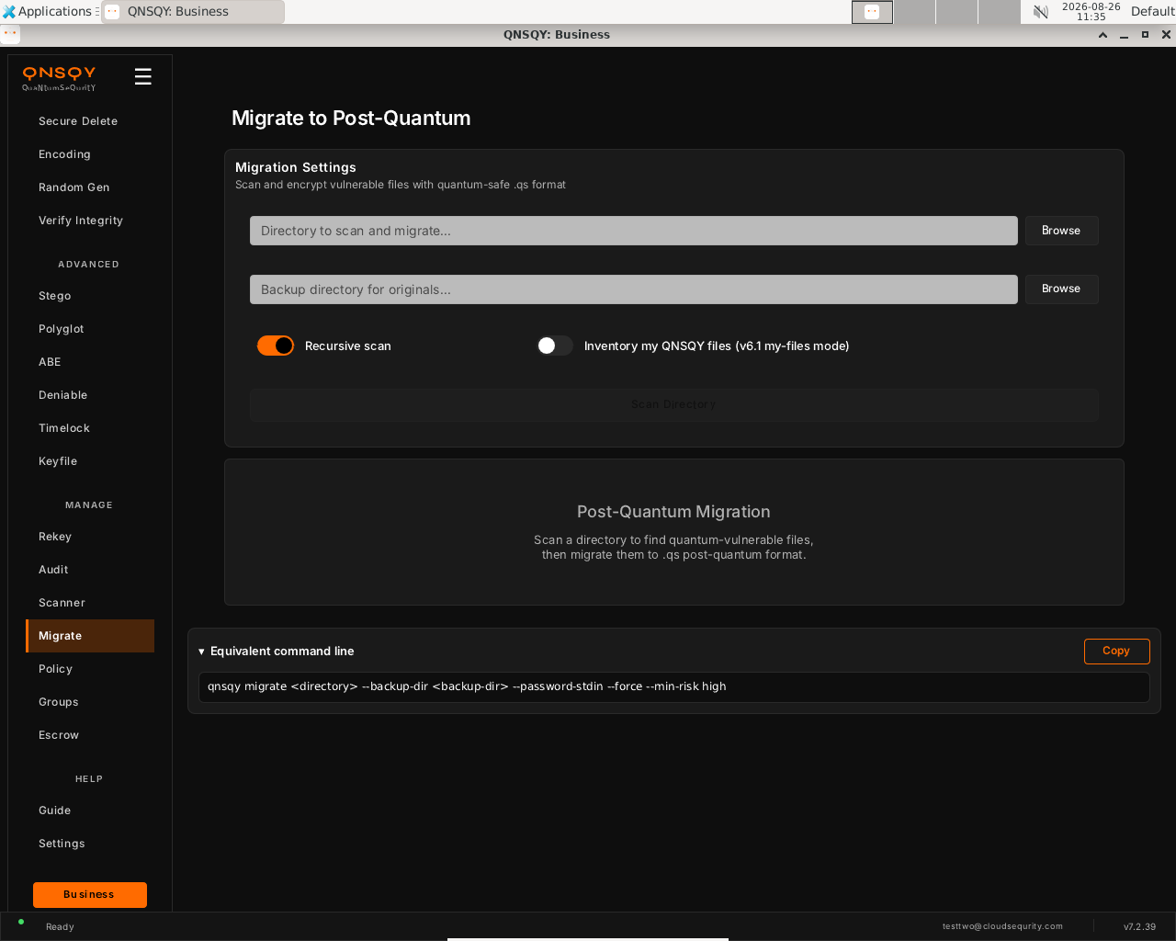Enable Inventory my QNSQY files toggle
Screen dimensions: 1176x941
555,346
